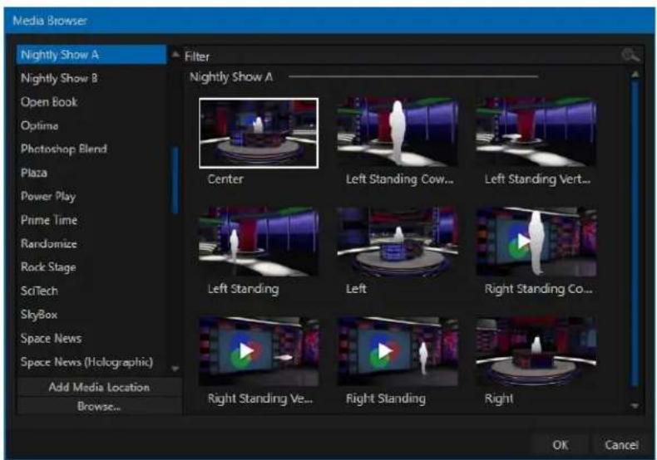This screenshot has height=460, width=657.
Task: Select Optima in the location list
Action: click(x=91, y=125)
